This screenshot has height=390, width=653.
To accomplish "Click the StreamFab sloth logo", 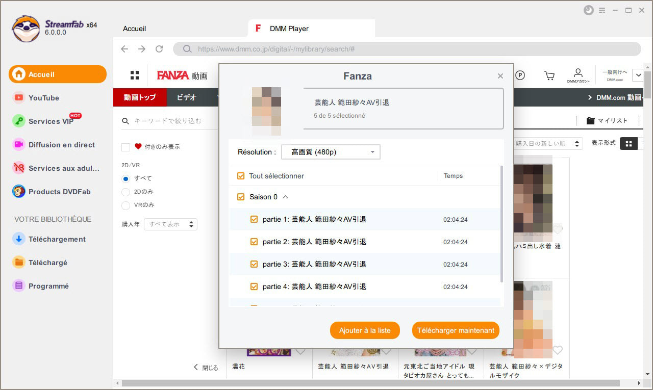I will point(26,29).
